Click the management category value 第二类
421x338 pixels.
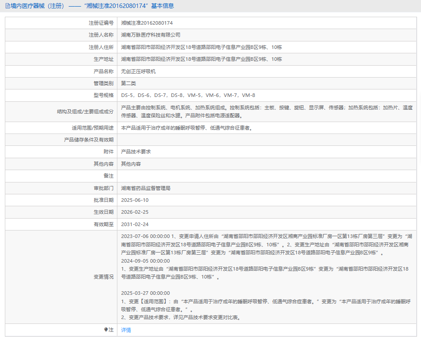point(129,83)
